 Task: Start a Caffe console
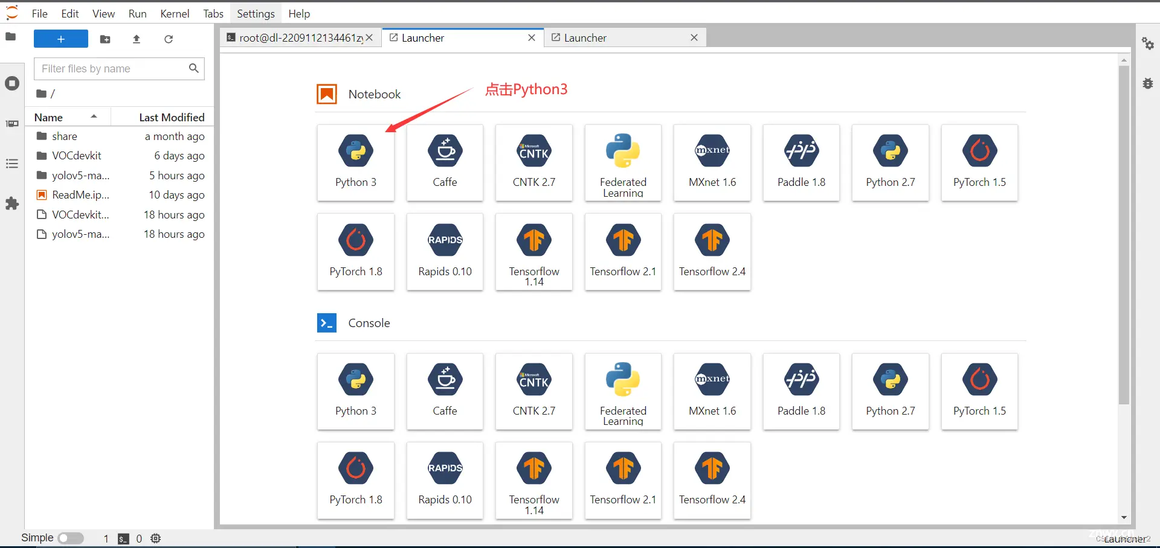click(x=445, y=392)
